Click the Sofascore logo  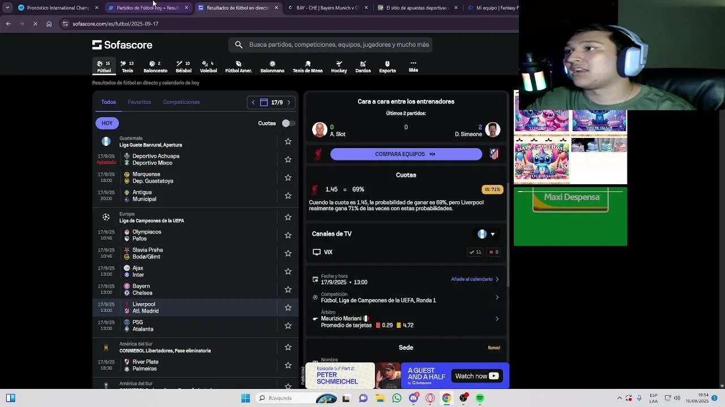(x=122, y=45)
